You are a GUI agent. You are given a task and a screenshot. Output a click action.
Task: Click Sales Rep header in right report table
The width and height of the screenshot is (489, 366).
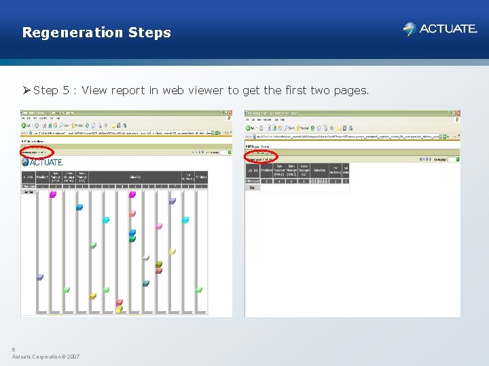click(x=319, y=170)
